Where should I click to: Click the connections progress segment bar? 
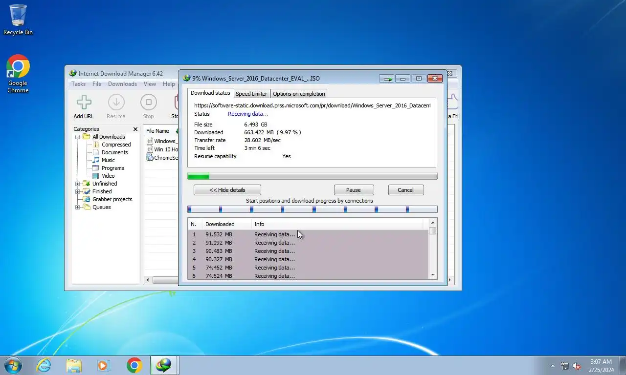click(313, 209)
